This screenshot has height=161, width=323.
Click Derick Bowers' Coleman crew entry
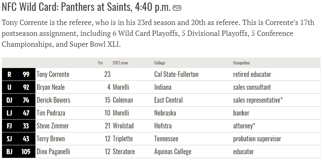[x=123, y=100]
